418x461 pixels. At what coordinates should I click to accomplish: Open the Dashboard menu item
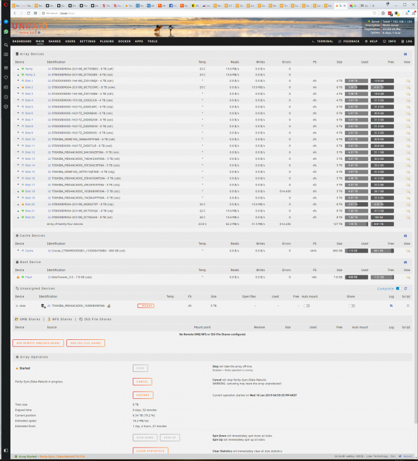[22, 41]
